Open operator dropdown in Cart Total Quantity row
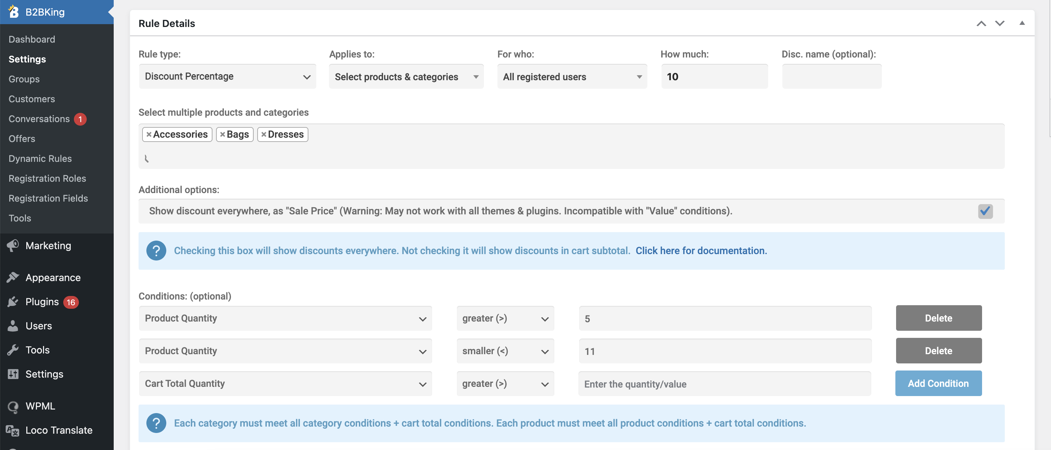Viewport: 1051px width, 450px height. (506, 384)
